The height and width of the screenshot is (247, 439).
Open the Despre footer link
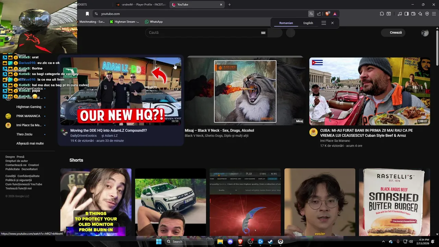point(10,157)
